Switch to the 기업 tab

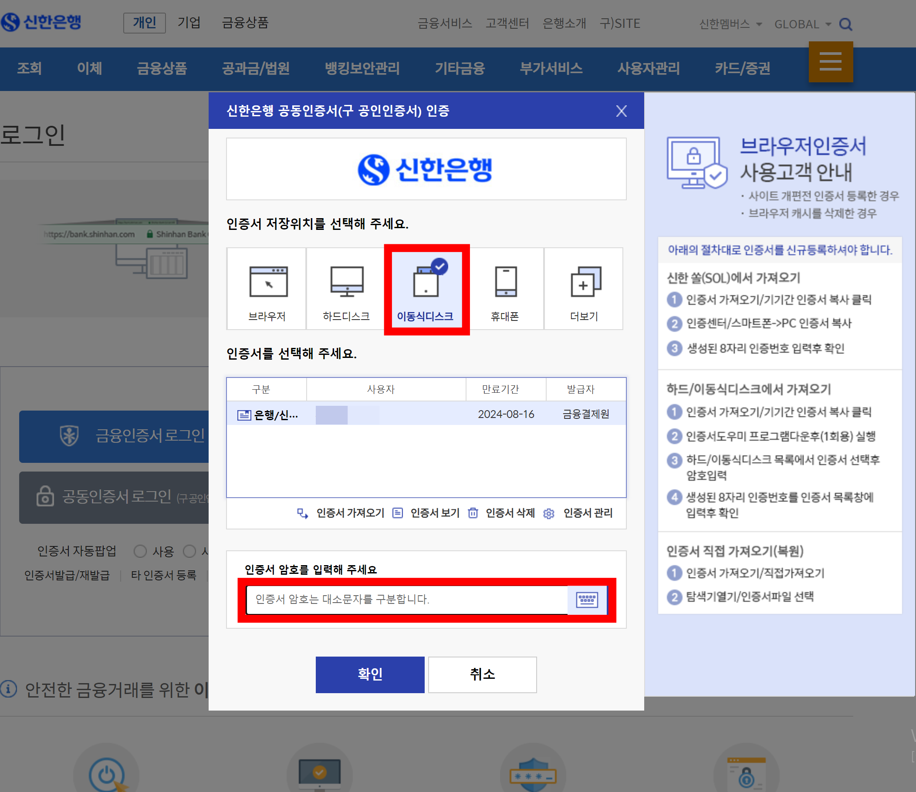(x=189, y=23)
